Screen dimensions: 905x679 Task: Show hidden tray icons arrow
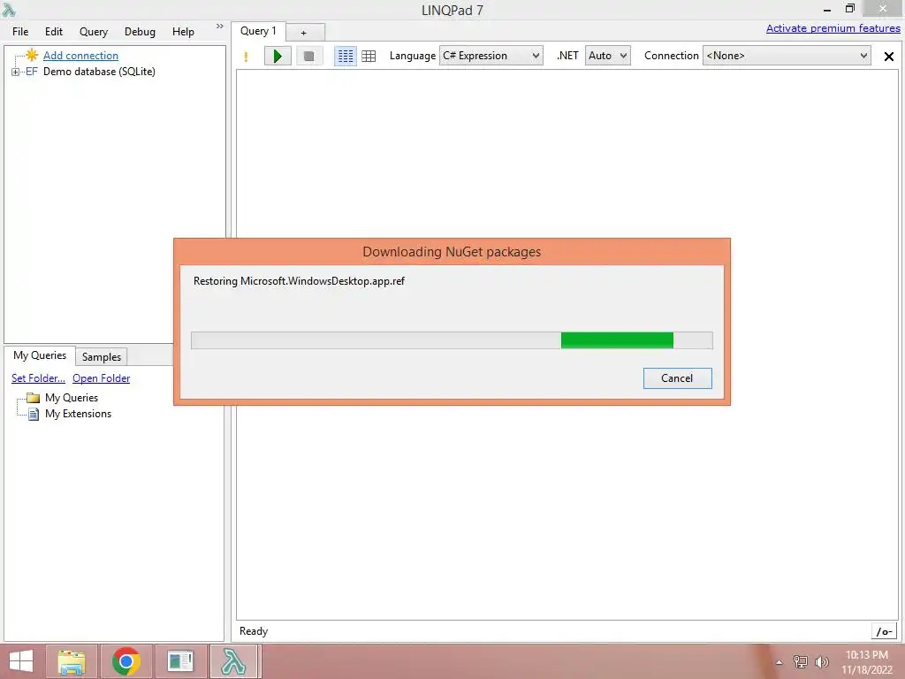pyautogui.click(x=780, y=662)
